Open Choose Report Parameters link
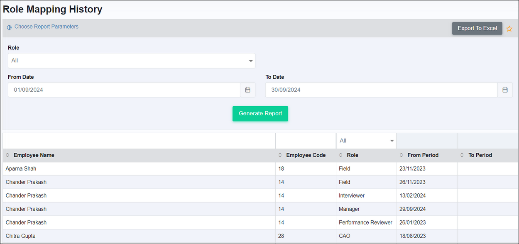This screenshot has width=519, height=244. point(47,27)
